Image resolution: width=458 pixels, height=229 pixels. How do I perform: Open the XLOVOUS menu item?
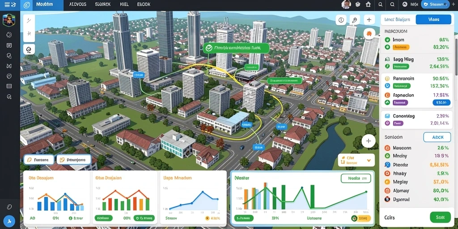tap(78, 4)
